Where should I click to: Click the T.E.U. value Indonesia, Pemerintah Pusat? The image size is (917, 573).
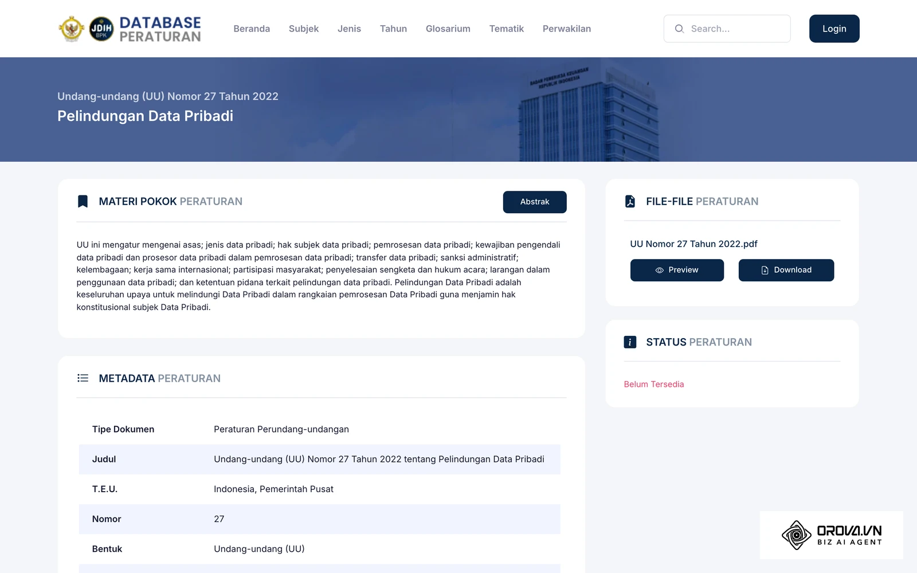click(x=273, y=489)
